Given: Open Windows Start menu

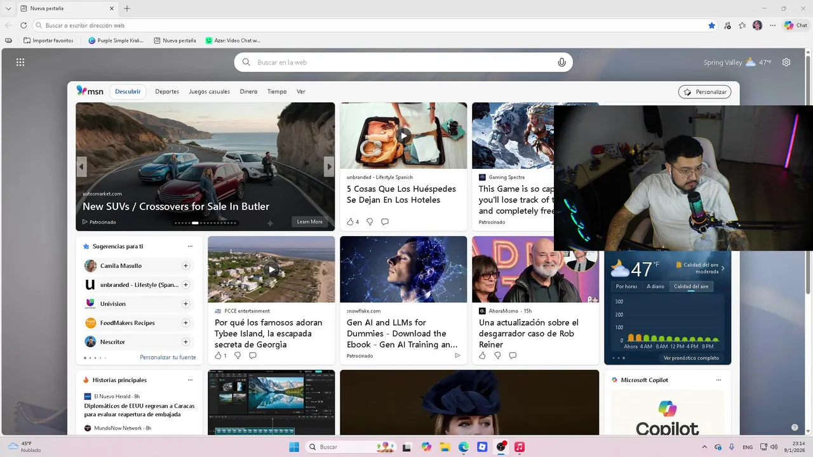Looking at the screenshot, I should point(294,447).
